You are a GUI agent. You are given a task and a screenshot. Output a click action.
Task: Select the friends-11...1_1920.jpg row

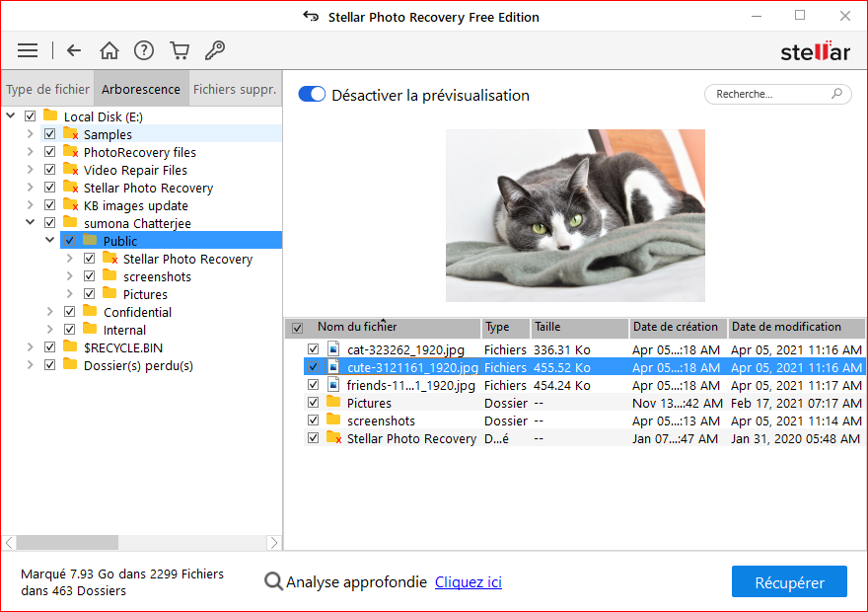coord(584,385)
